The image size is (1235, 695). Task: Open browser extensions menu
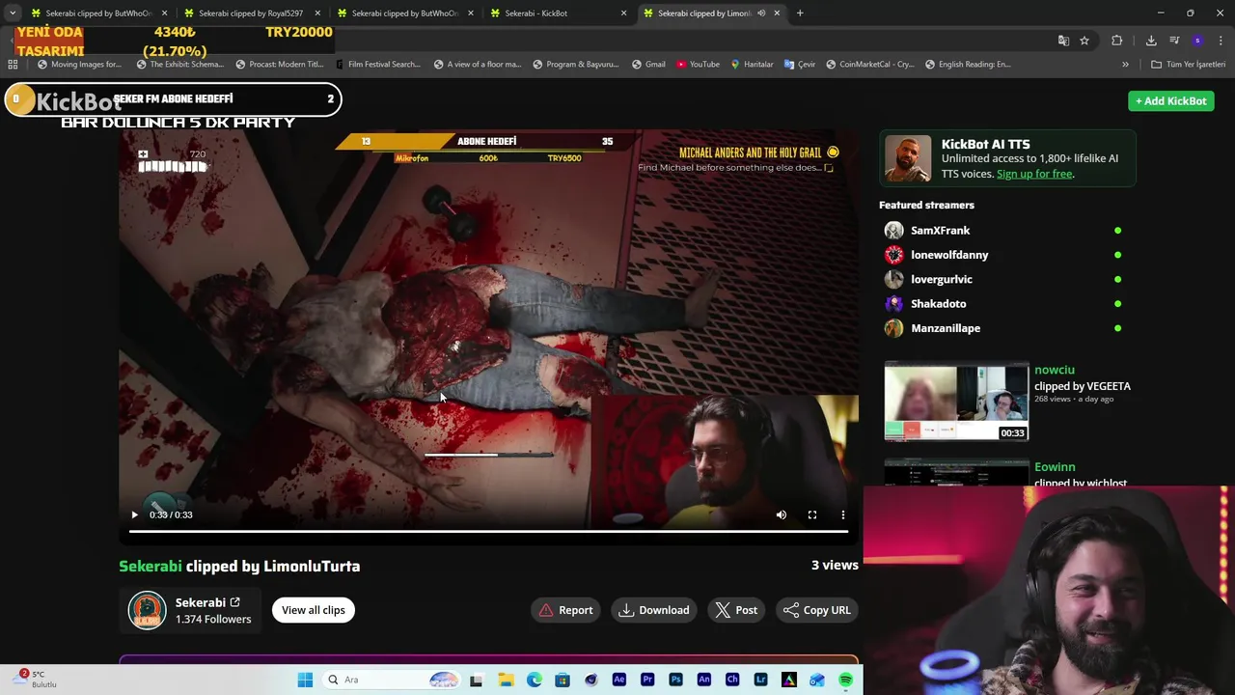1117,41
